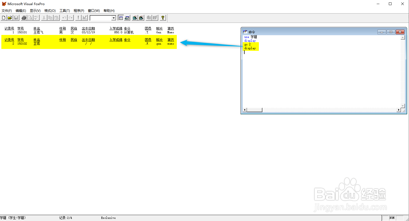Screen dimensions: 409x221
Task: Click the "Exclusive" status bar indicator
Action: point(108,218)
